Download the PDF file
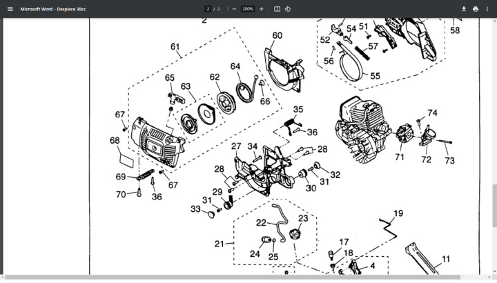 (x=464, y=9)
